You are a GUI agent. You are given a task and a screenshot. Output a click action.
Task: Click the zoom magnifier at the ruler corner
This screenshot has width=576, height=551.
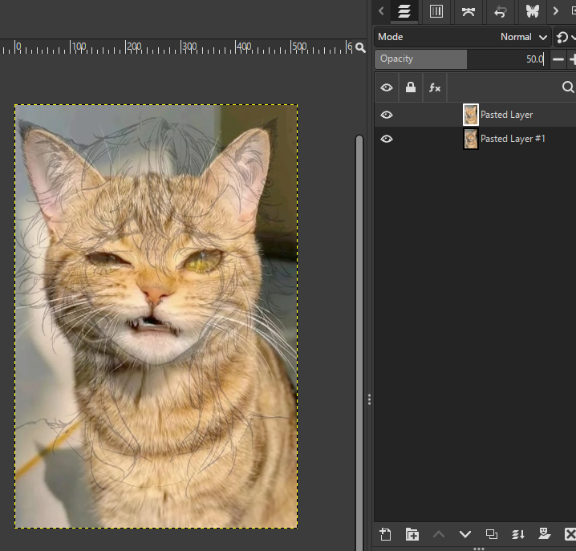pyautogui.click(x=360, y=47)
